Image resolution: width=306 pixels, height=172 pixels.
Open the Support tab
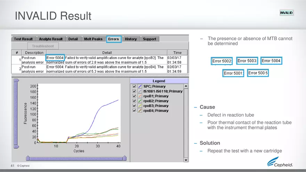[150, 39]
